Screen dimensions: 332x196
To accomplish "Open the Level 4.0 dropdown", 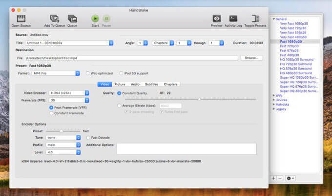I will pyautogui.click(x=63, y=152).
